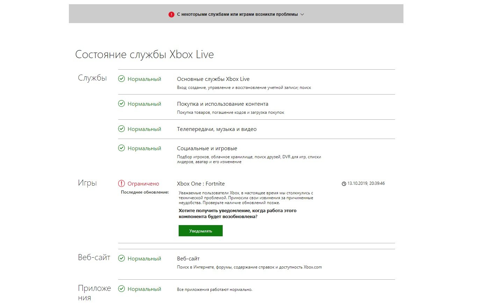Click the description Покупка товаров, погашение кодов
The width and height of the screenshot is (480, 307).
pos(230,112)
